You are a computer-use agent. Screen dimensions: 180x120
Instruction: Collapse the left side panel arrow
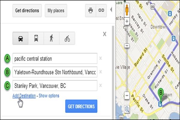(x=111, y=10)
